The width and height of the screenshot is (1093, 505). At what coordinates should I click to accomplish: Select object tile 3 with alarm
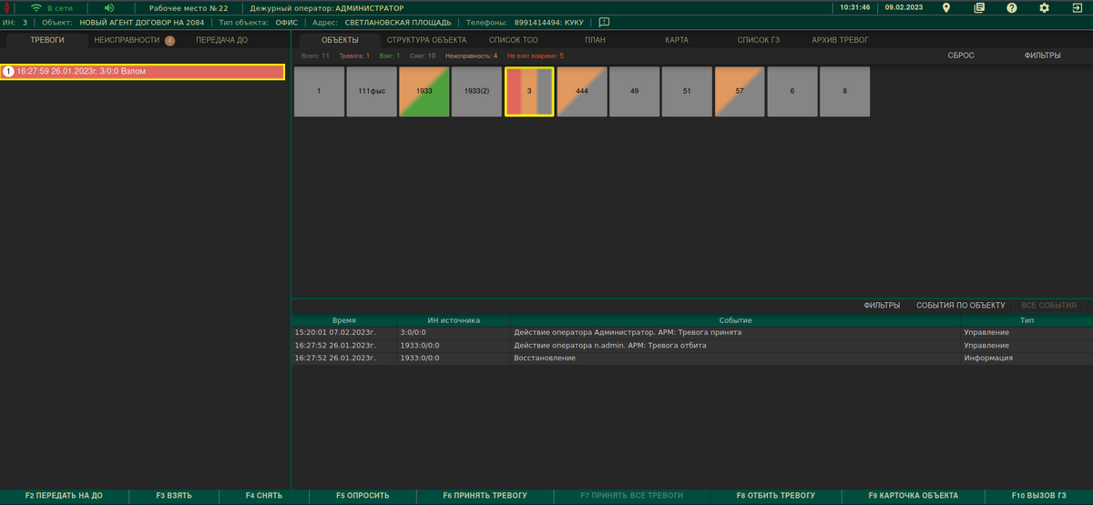coord(529,91)
